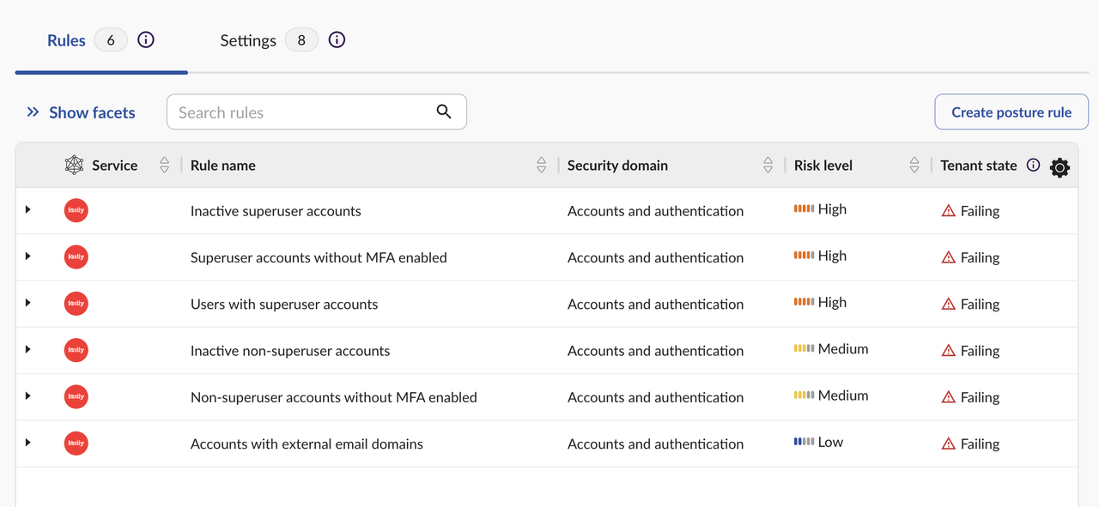Toggle sort order for Risk level column
The height and width of the screenshot is (507, 1099).
pyautogui.click(x=914, y=166)
